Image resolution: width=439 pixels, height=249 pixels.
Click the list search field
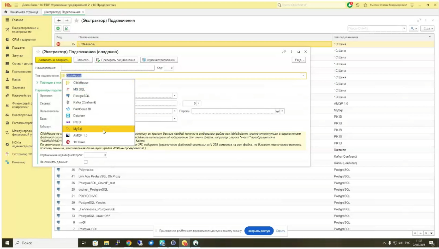click(x=375, y=28)
